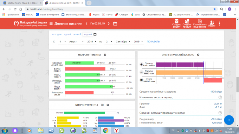This screenshot has width=239, height=134.
Task: Switch to Дневник питания browser tab
Action: pos(64,3)
